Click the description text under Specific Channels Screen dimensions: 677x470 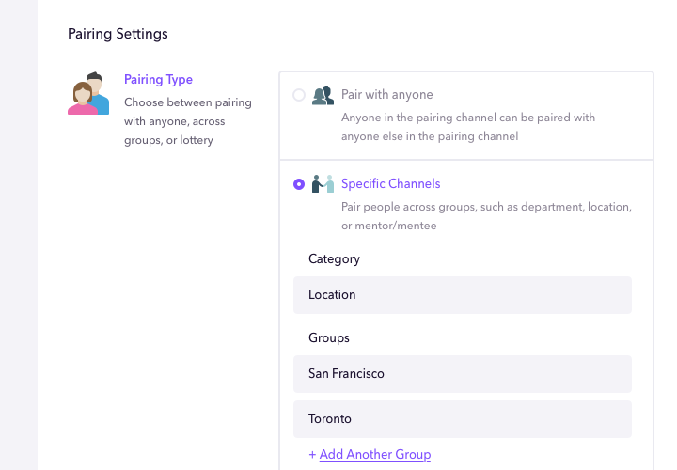click(487, 216)
